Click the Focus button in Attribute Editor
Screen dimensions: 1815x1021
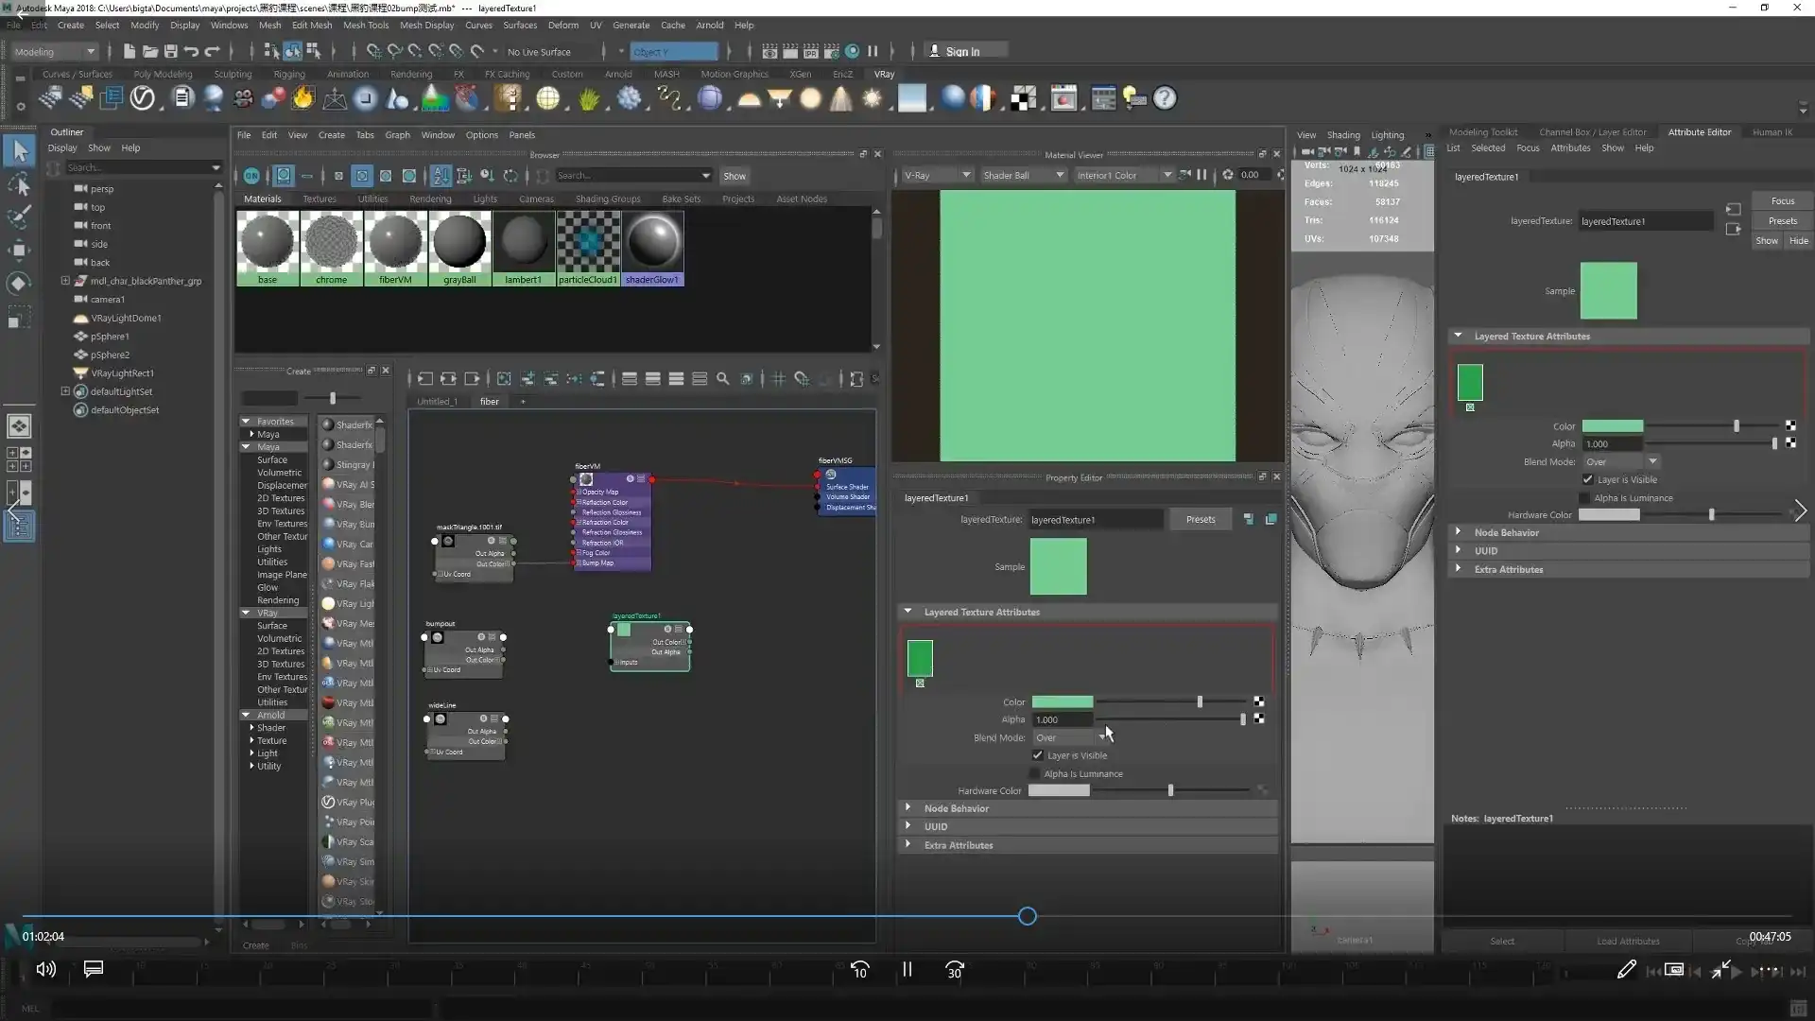(x=1782, y=201)
